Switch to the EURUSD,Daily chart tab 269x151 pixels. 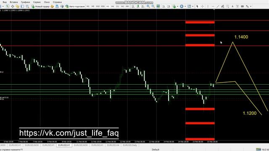point(130,145)
